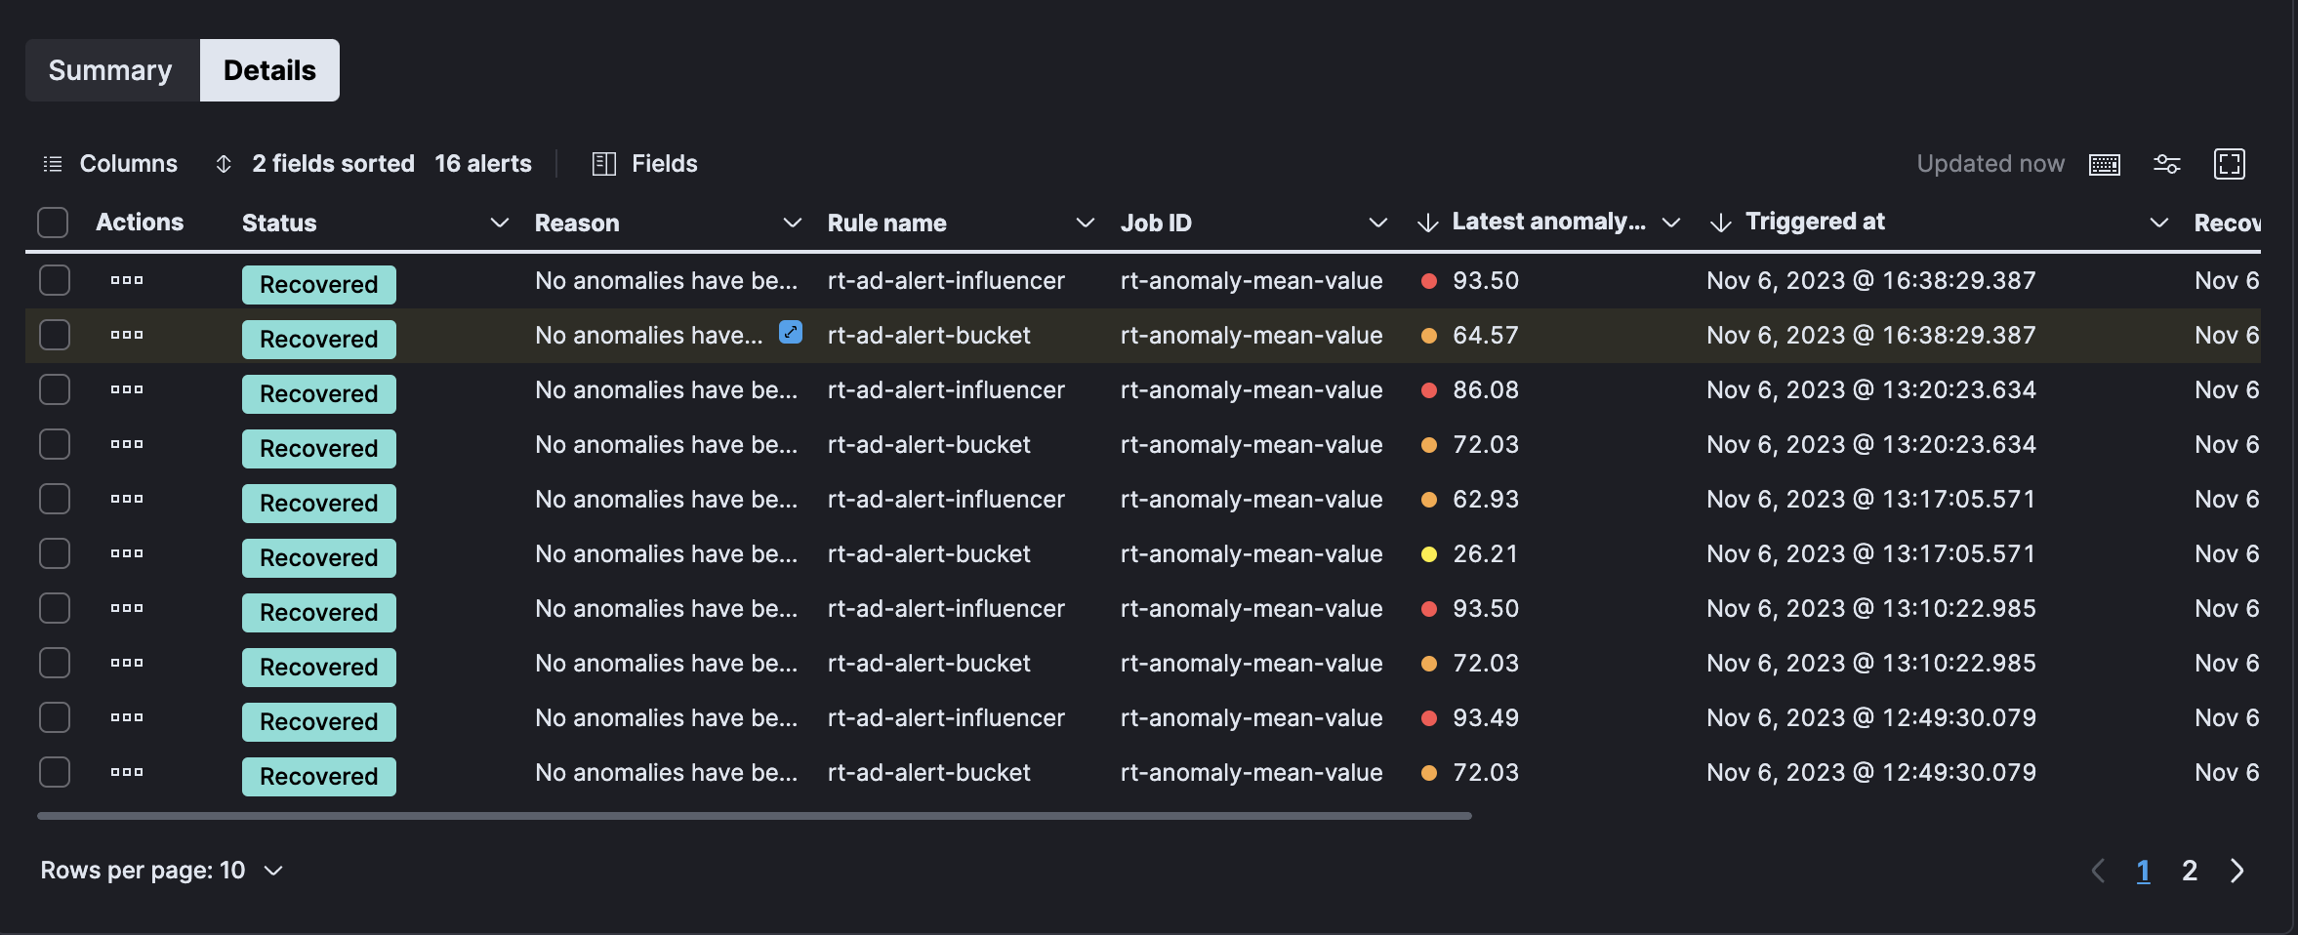Toggle the select-all rows checkbox

pyautogui.click(x=53, y=223)
